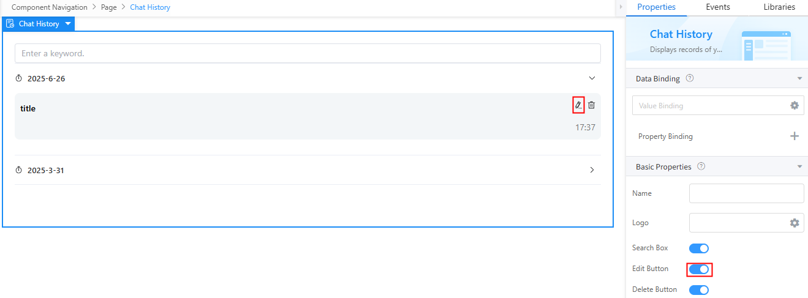
Task: Open the Libraries tab
Action: [x=779, y=7]
